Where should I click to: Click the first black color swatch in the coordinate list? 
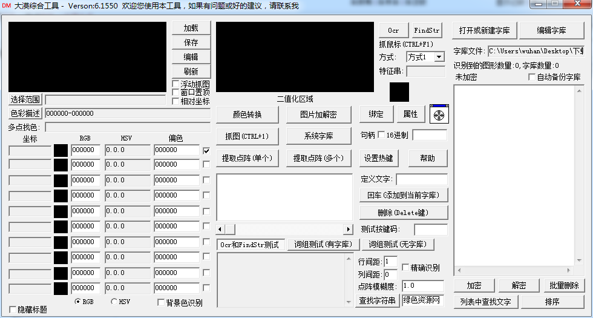point(61,150)
